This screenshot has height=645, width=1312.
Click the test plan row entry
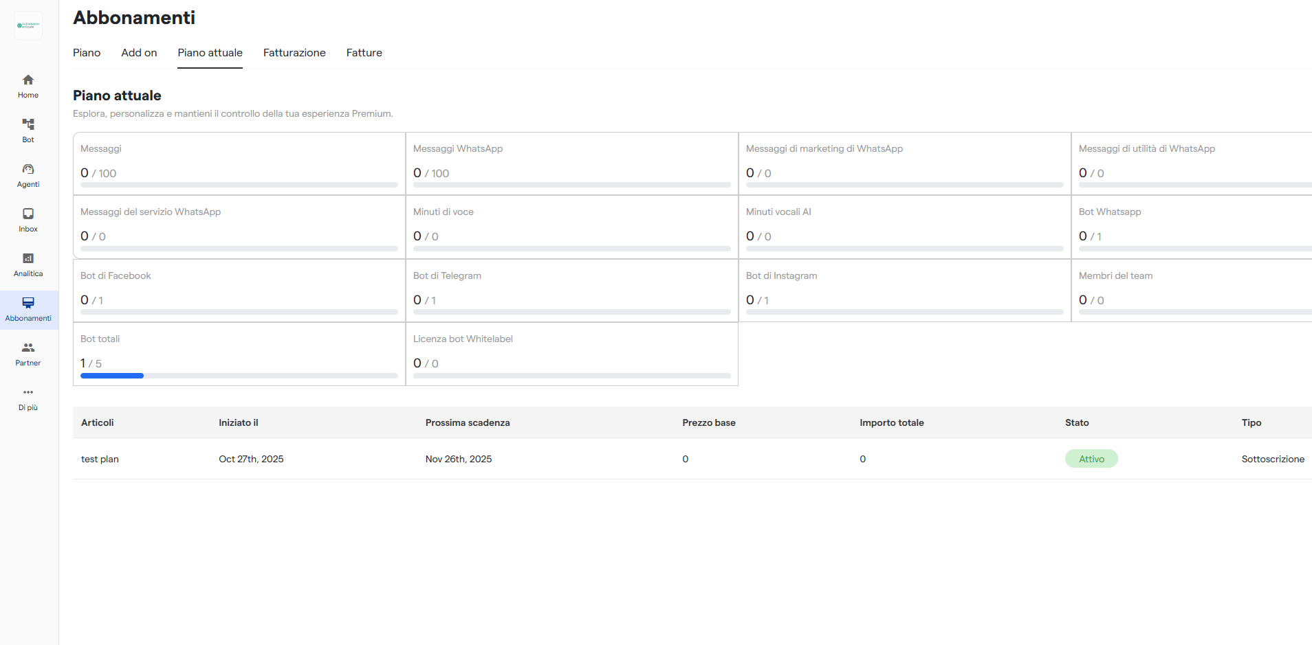pos(100,459)
